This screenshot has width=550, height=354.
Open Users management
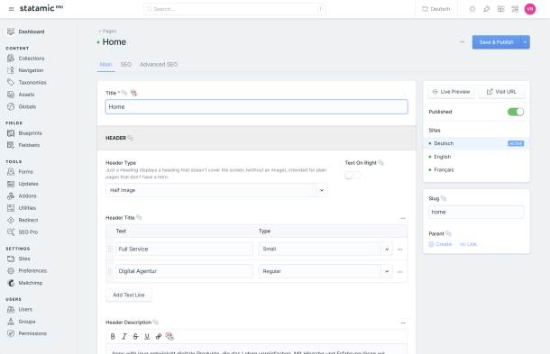[x=20, y=309]
